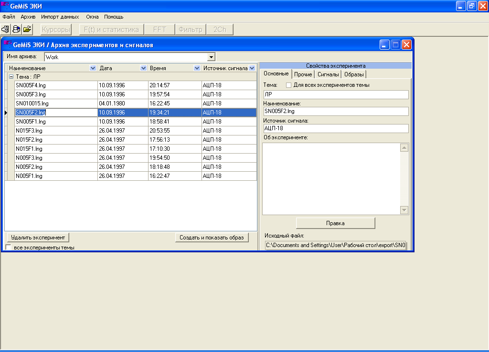Click the exit door toolbar icon
The height and width of the screenshot is (352, 489).
click(x=5, y=29)
